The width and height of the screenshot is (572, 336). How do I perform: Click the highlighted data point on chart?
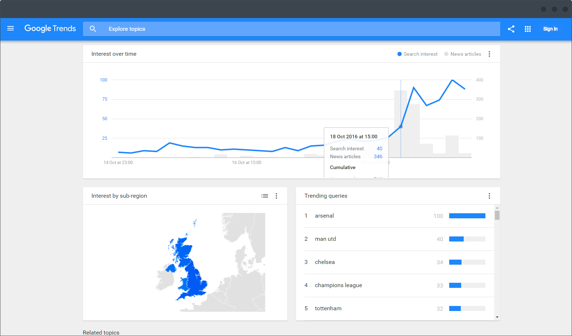pos(401,126)
